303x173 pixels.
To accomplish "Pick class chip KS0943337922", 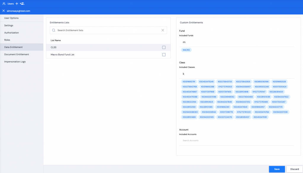I will click(281, 97).
